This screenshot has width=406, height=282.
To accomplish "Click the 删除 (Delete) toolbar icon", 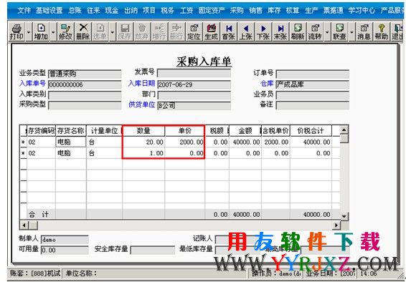I will [x=83, y=31].
